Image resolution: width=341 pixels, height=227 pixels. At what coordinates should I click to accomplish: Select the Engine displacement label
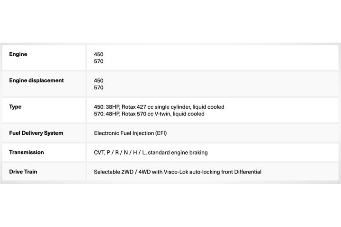(36, 80)
